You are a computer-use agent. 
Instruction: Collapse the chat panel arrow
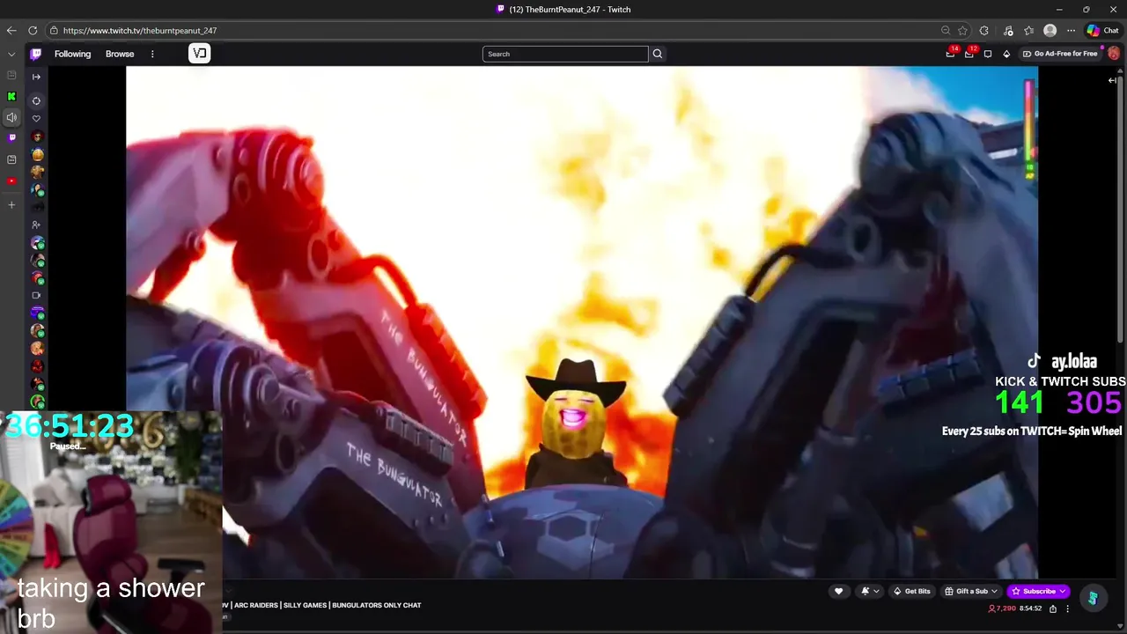click(x=1112, y=80)
